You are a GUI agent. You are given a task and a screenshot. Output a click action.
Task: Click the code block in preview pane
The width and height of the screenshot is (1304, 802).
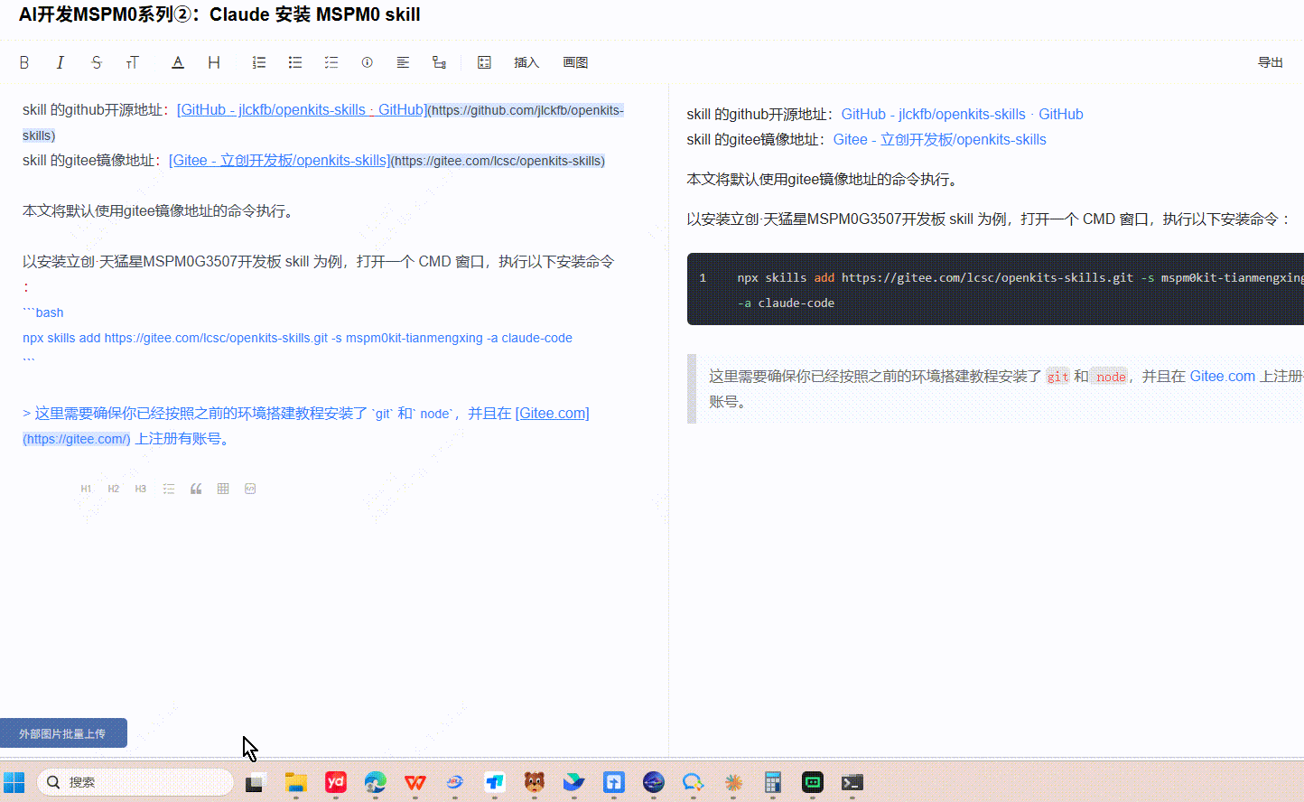tap(995, 289)
